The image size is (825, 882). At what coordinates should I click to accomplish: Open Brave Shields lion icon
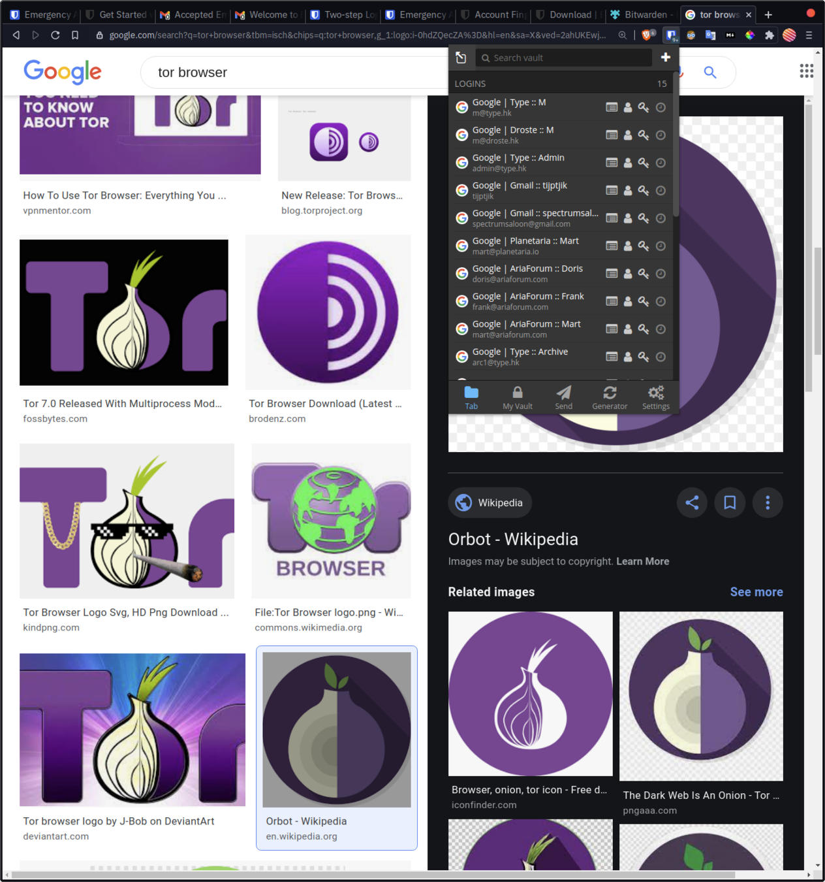pyautogui.click(x=647, y=35)
